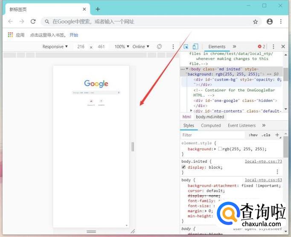Click the 开始 import bookmarks link
Image resolution: width=291 pixels, height=237 pixels.
click(x=74, y=35)
